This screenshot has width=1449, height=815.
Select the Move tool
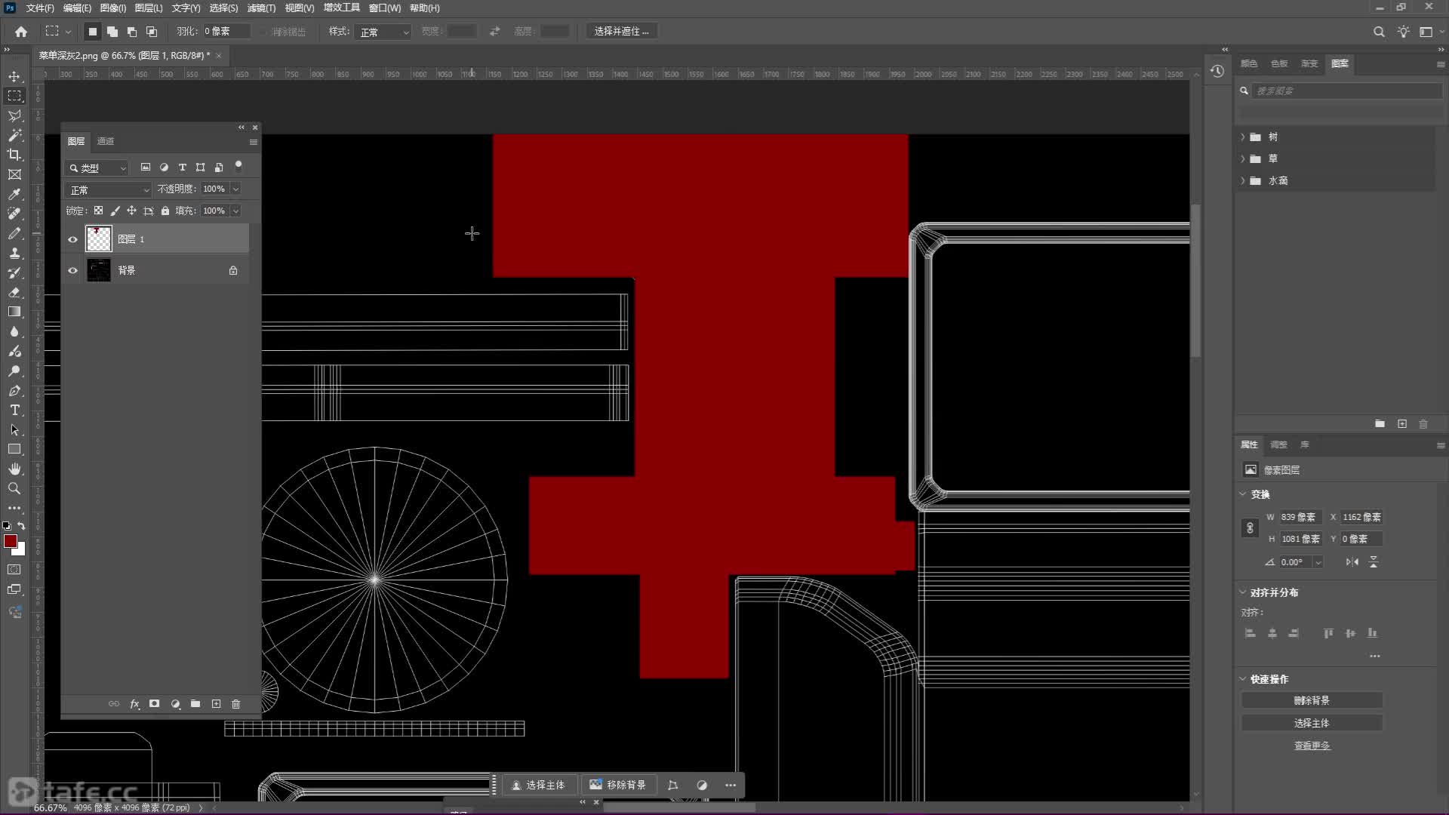click(x=14, y=76)
